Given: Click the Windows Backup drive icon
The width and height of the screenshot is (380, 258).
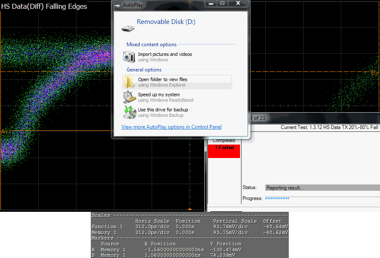Looking at the screenshot, I should click(x=129, y=112).
